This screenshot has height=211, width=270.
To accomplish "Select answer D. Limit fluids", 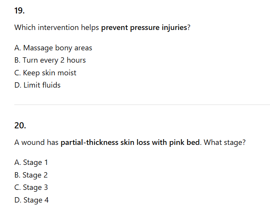I will point(37,85).
